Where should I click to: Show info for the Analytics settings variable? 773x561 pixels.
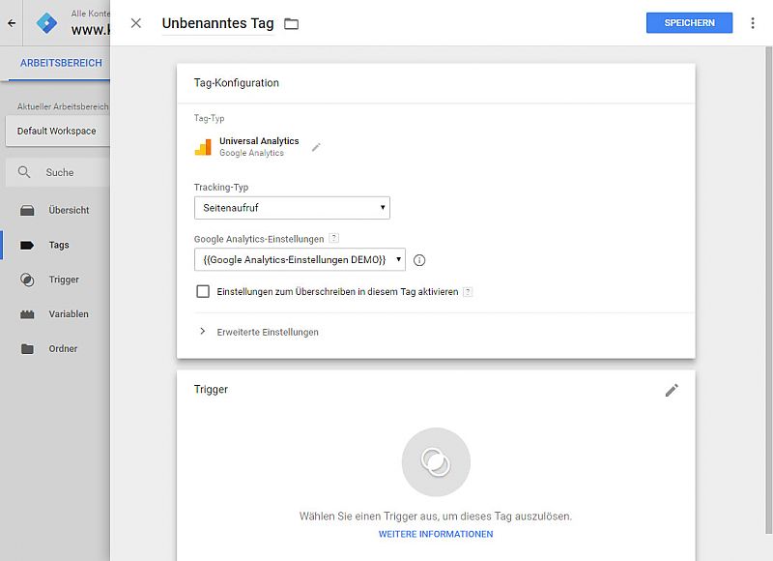coord(419,260)
